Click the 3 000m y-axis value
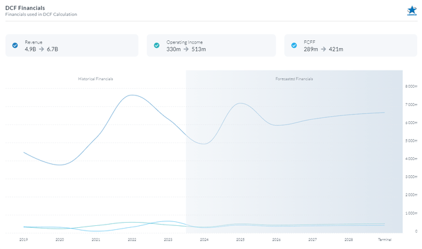422x249 pixels. click(411, 177)
